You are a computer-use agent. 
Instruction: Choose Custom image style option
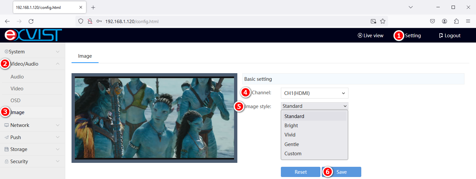[x=314, y=154]
